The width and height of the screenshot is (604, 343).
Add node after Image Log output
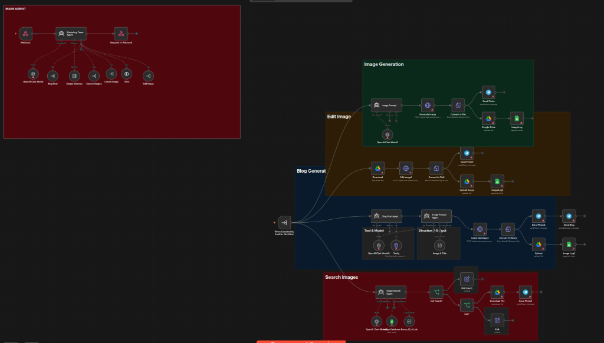[x=533, y=118]
